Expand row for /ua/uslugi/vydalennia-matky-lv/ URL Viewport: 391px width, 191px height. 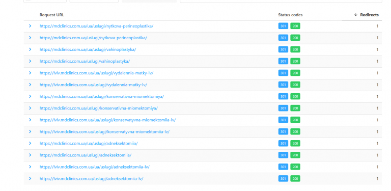(30, 73)
